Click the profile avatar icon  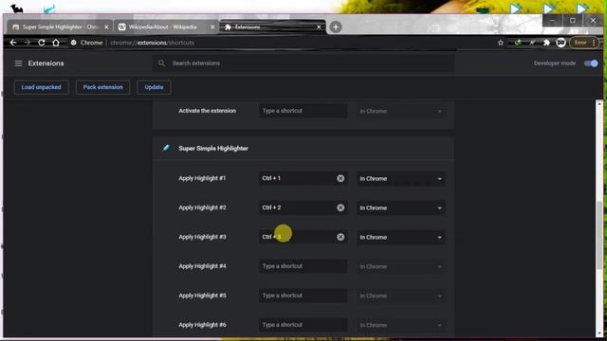coord(561,43)
